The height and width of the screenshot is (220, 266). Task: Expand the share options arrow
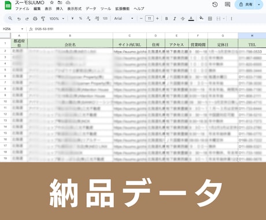[x=259, y=5]
